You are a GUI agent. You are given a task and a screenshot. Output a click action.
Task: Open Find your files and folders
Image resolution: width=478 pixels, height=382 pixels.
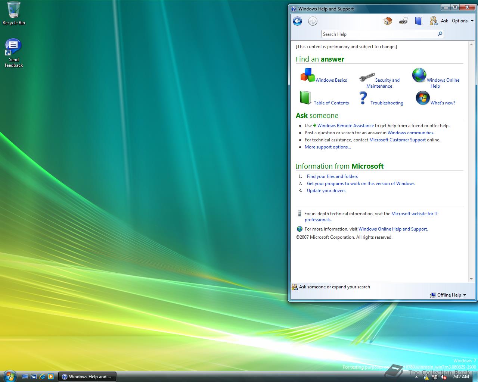pos(332,176)
